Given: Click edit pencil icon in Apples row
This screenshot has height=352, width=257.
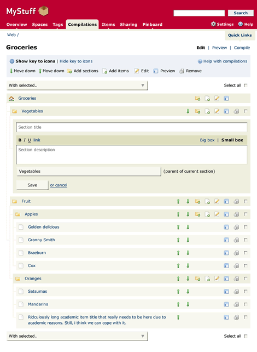Looking at the screenshot, I should click(217, 214).
